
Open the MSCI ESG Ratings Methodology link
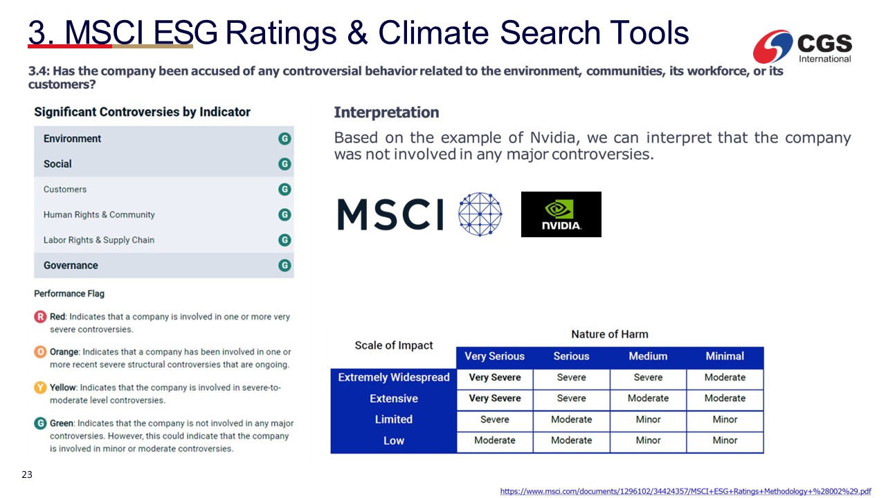pos(685,490)
